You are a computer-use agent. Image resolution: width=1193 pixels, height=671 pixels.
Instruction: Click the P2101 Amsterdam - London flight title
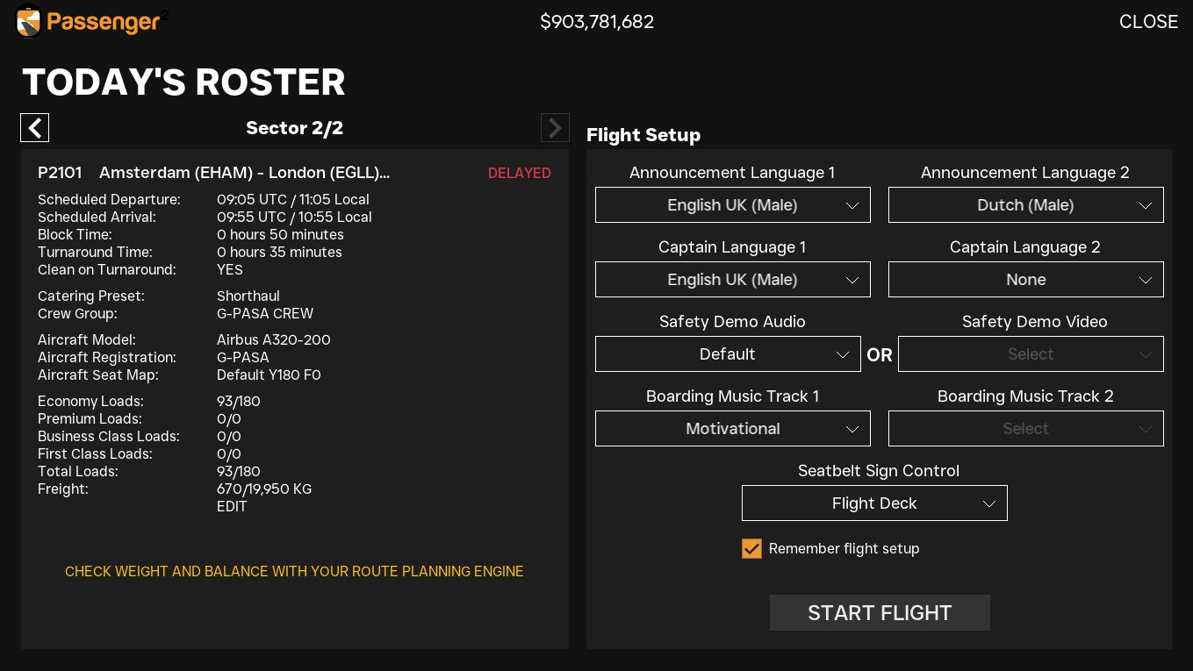213,174
